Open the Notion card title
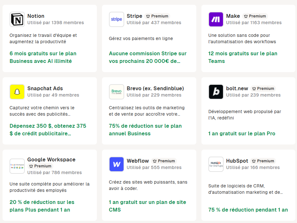 click(36, 16)
